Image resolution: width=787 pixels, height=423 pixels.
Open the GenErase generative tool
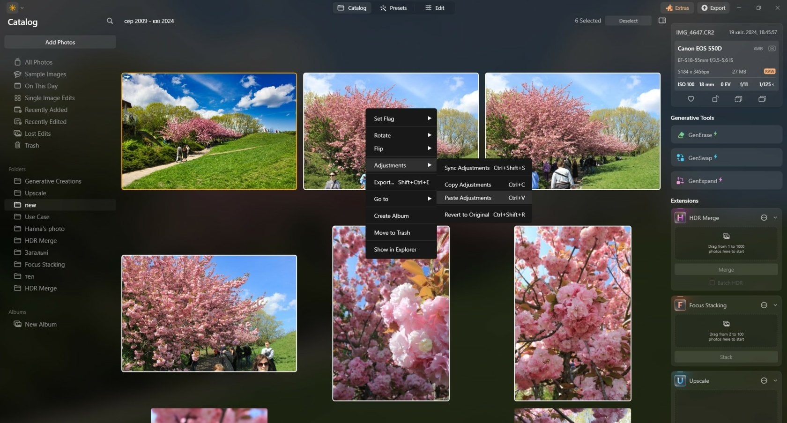pyautogui.click(x=726, y=134)
